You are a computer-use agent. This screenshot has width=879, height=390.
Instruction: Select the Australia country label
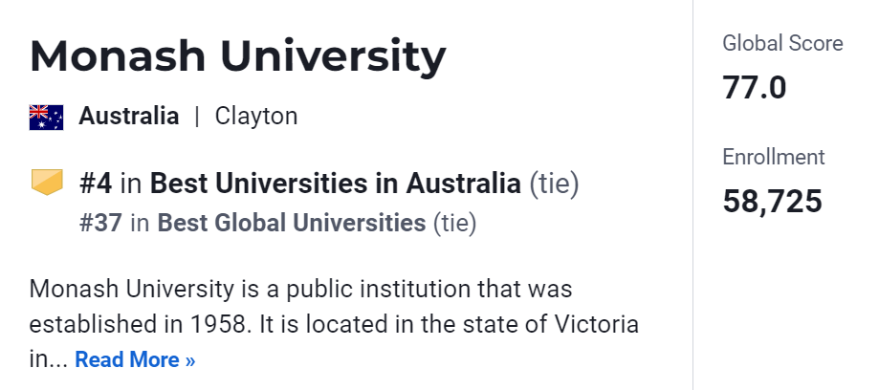click(128, 117)
